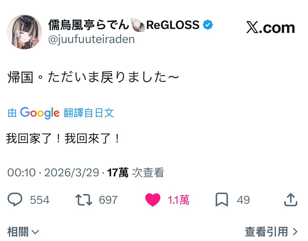Click the chevron beside 查看引用
Screen dimensions: 308x241
pos(295,232)
